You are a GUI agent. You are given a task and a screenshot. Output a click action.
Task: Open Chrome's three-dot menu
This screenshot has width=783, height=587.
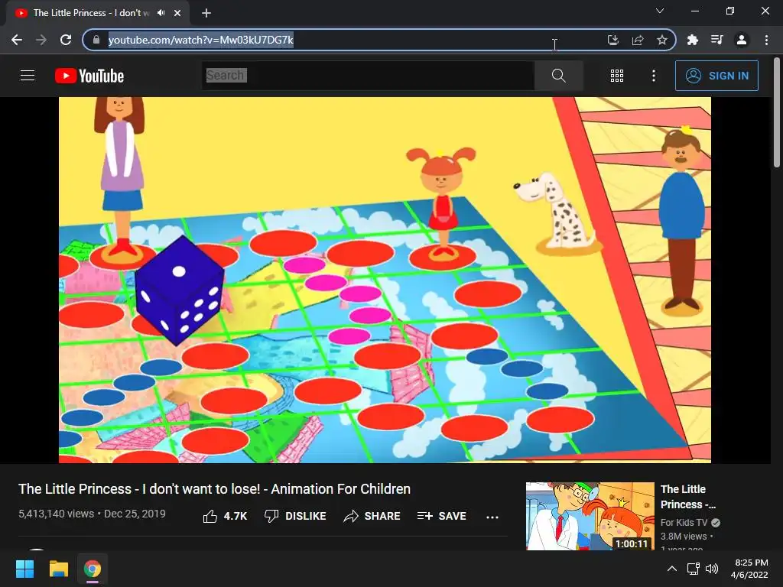(x=766, y=40)
